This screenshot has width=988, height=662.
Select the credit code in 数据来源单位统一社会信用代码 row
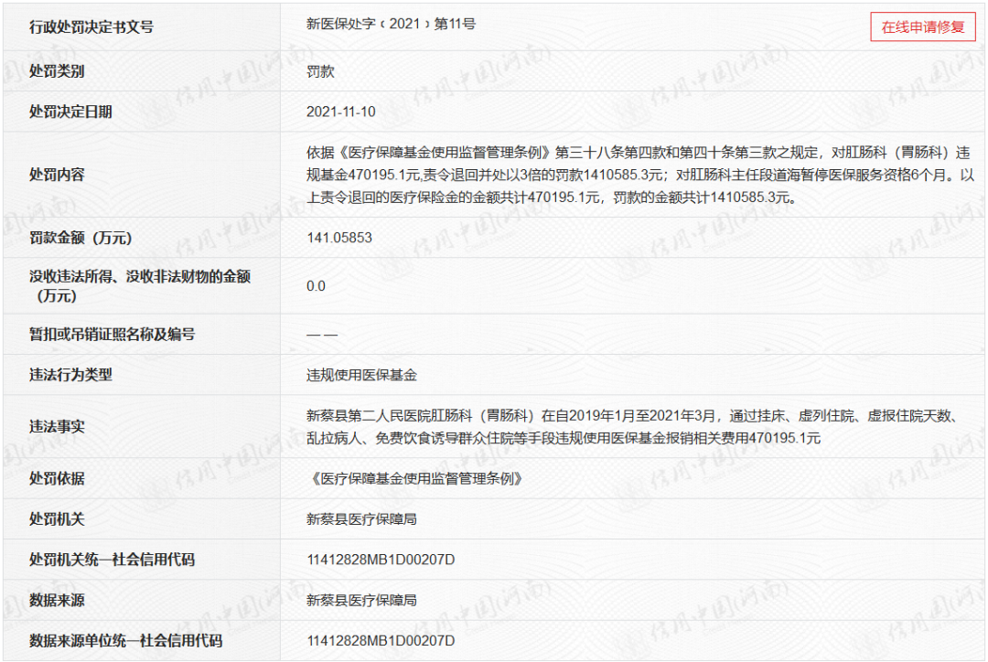click(x=381, y=641)
